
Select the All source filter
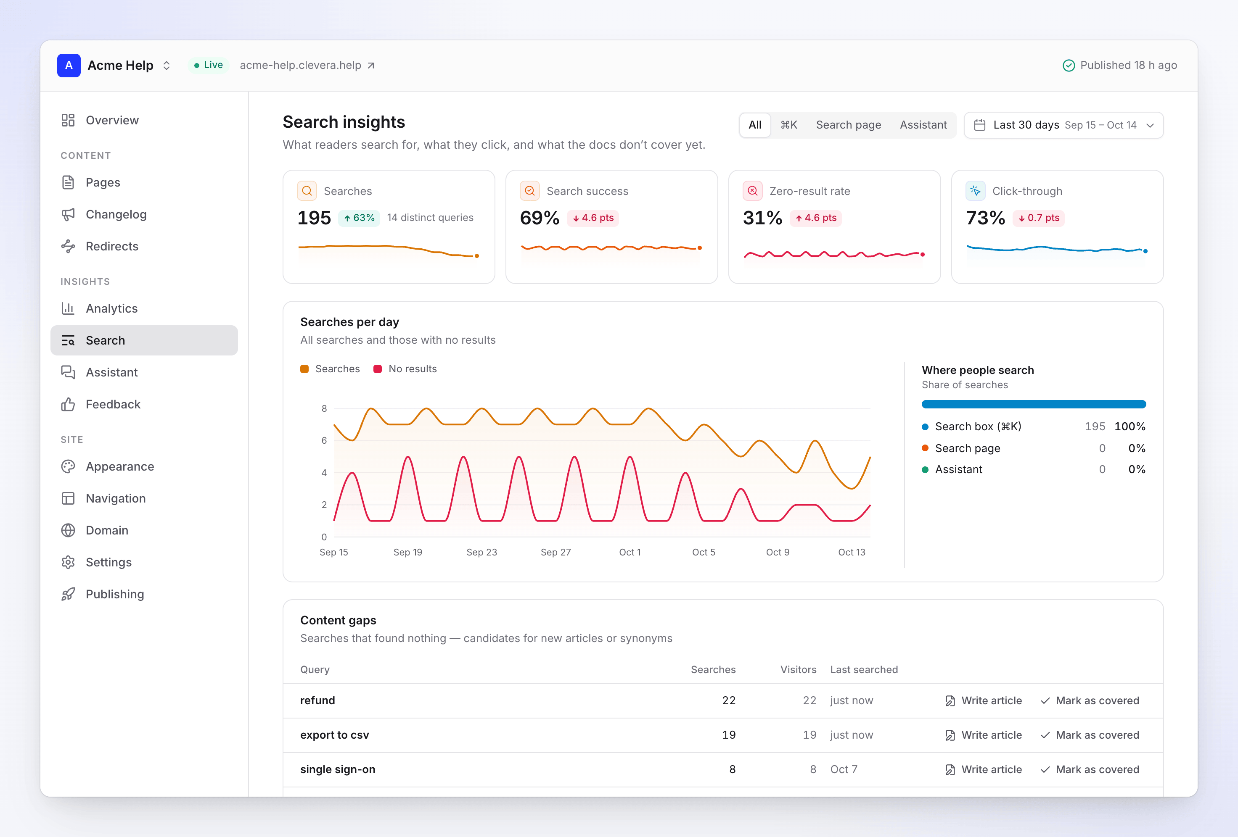tap(755, 125)
